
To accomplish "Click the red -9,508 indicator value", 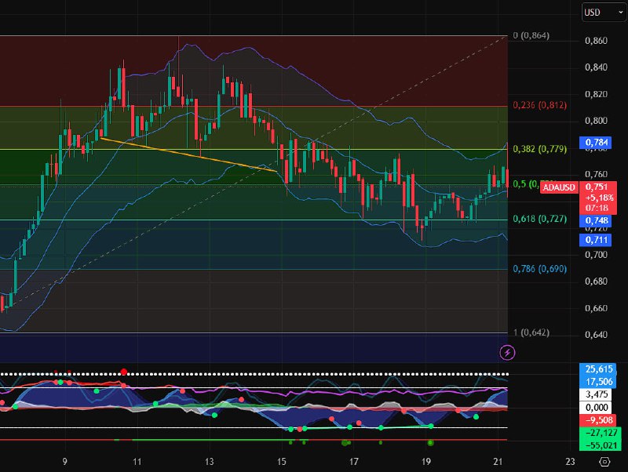I will (x=599, y=420).
